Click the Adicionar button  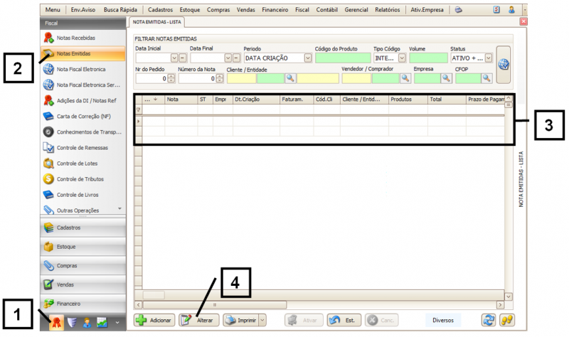154,321
